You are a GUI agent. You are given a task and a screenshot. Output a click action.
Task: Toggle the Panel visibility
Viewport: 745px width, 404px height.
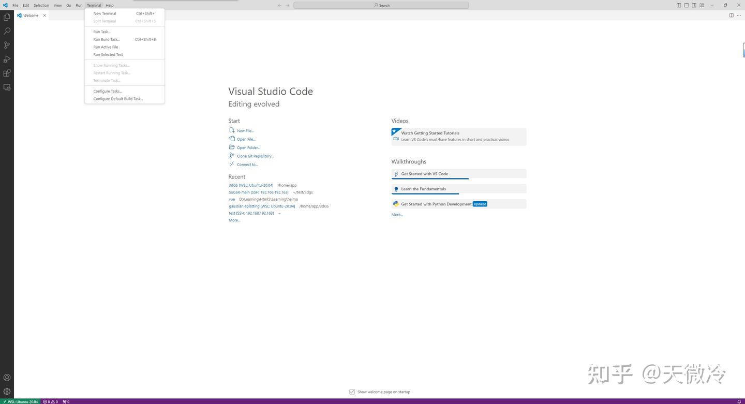click(686, 5)
